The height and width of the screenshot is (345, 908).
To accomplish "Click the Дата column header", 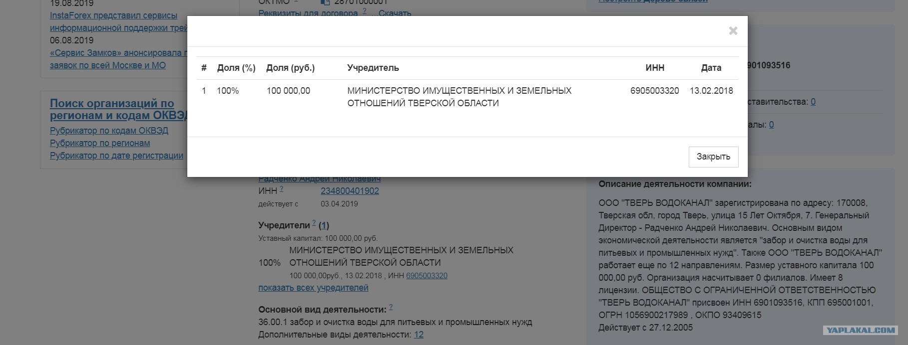I will pos(711,68).
